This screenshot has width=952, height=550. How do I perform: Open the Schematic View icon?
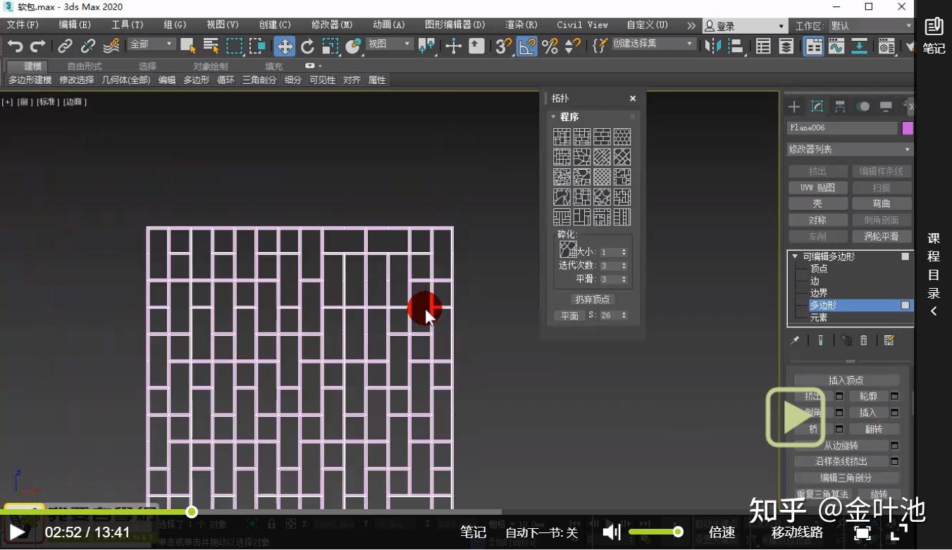(859, 46)
